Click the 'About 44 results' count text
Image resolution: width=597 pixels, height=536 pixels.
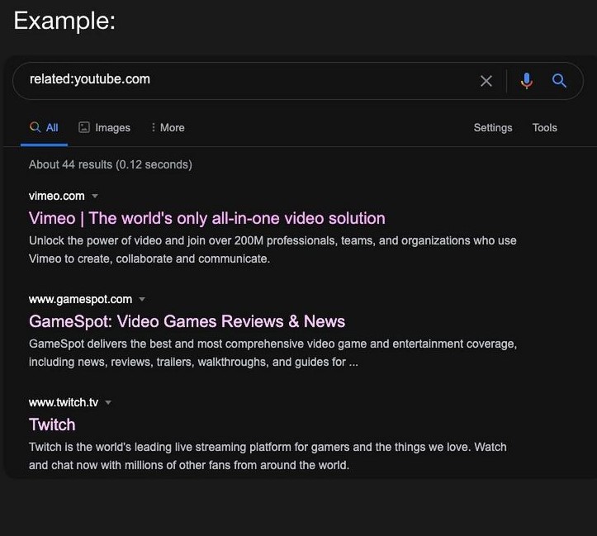pos(111,164)
